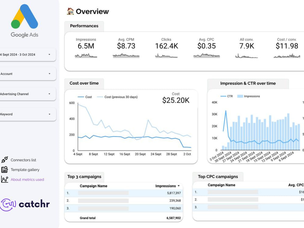The height and width of the screenshot is (228, 304).
Task: Open the Template gallery link
Action: [25, 170]
